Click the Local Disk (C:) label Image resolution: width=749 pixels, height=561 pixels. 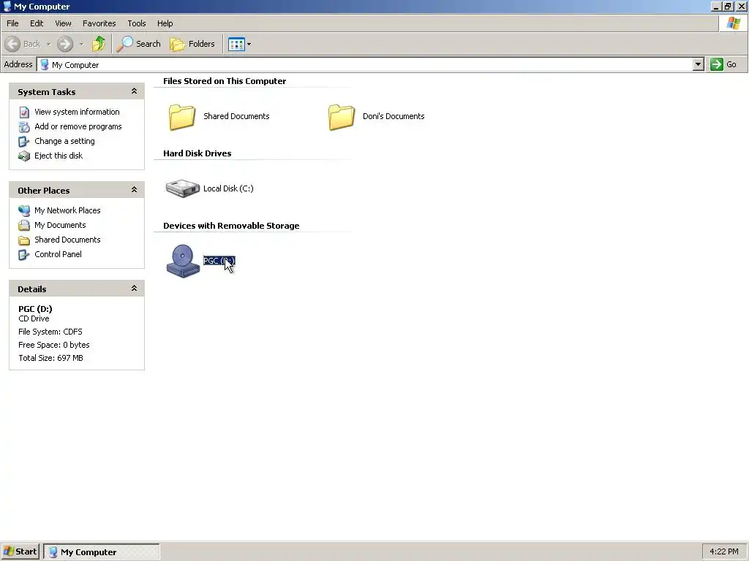(x=228, y=188)
